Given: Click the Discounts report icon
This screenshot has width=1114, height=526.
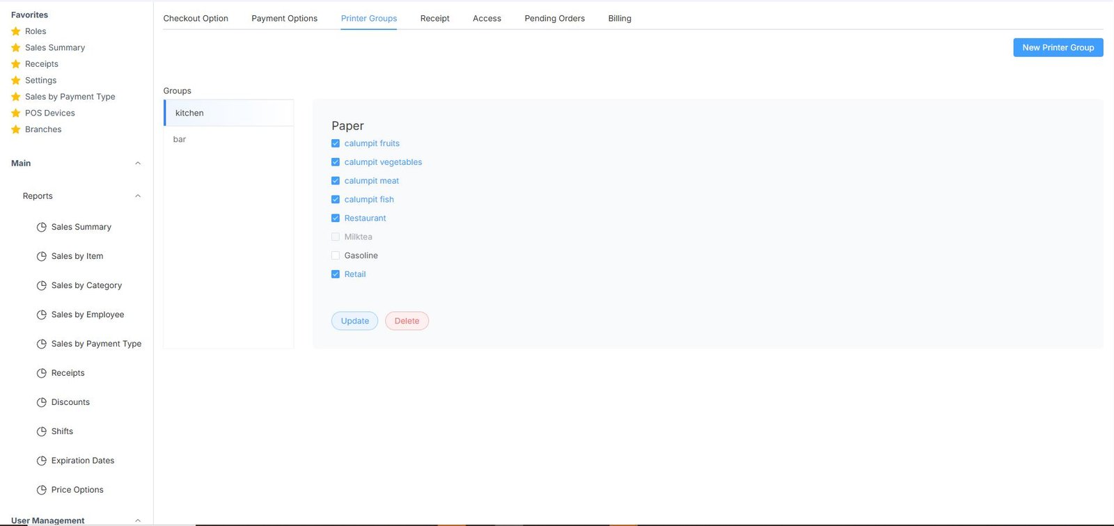Looking at the screenshot, I should pos(41,402).
